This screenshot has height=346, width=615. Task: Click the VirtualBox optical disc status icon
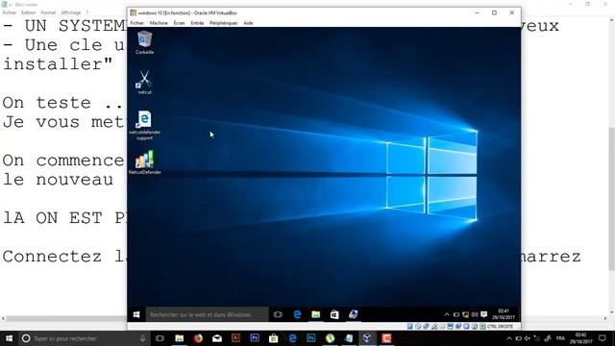pos(418,327)
